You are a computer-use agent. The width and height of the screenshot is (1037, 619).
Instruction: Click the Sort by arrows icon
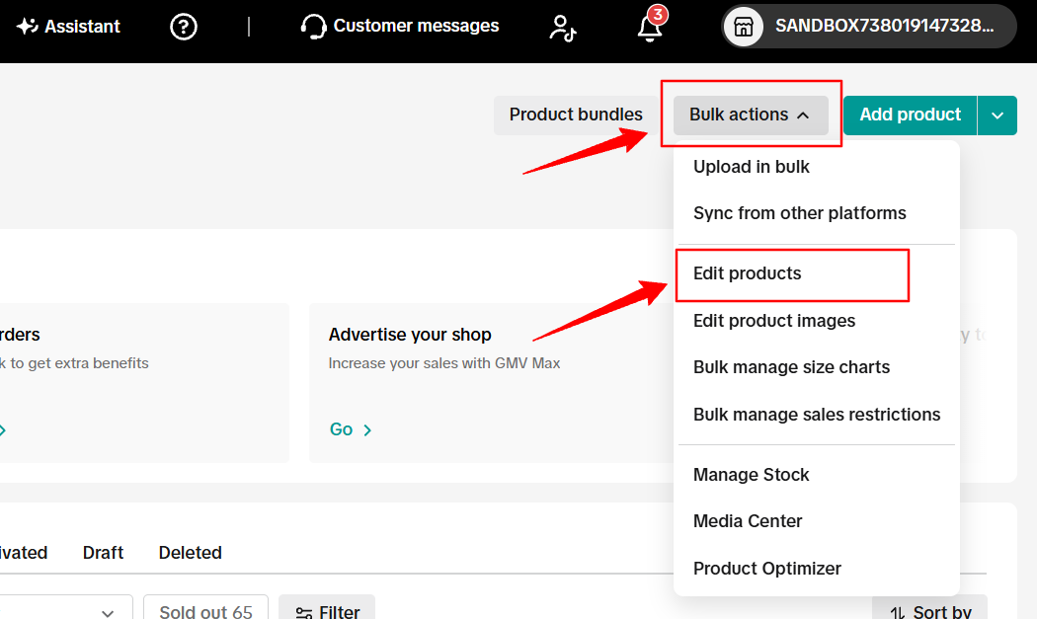pos(898,612)
